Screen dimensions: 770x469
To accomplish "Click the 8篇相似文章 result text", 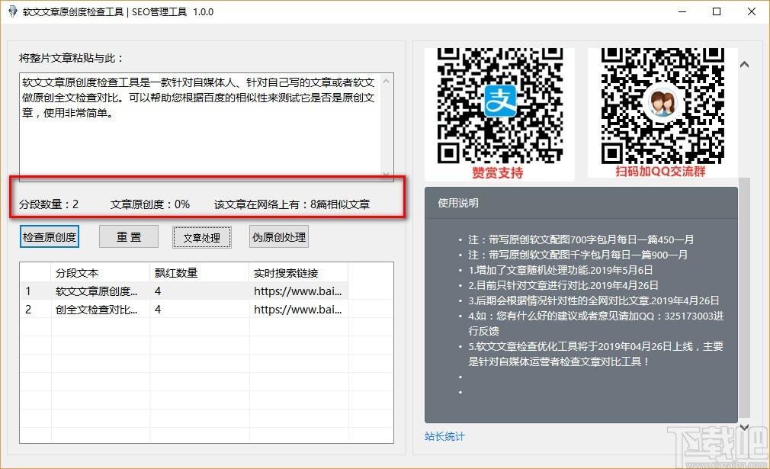I will pos(340,204).
